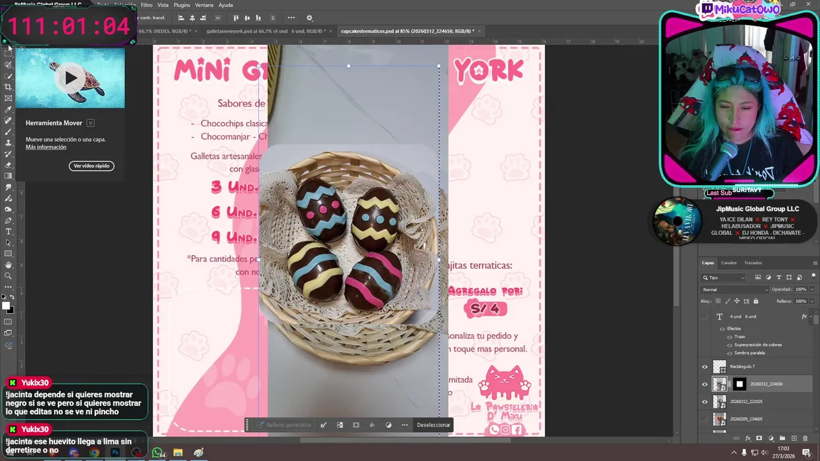Show the '4 und 6 und' text layer
Screen dimensions: 820x461
click(705, 316)
